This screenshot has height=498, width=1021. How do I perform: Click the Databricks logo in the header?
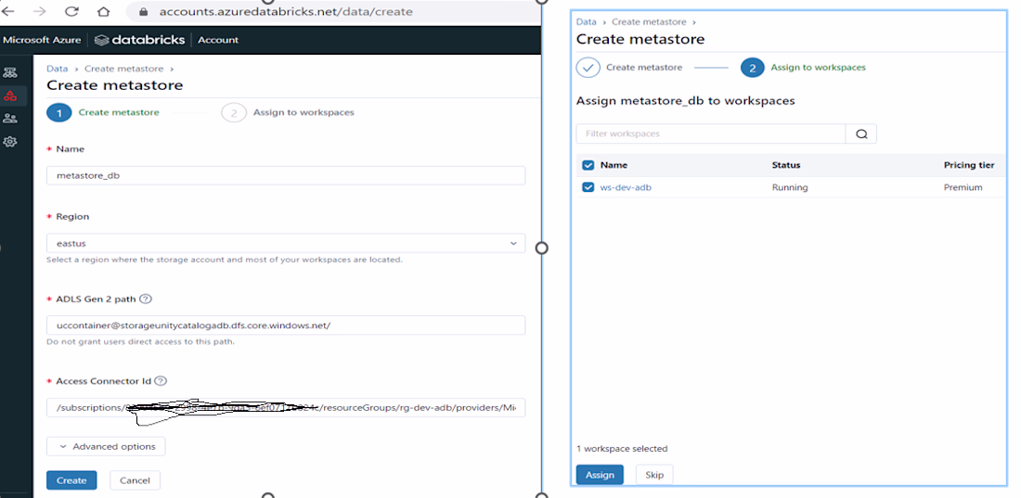tap(139, 40)
